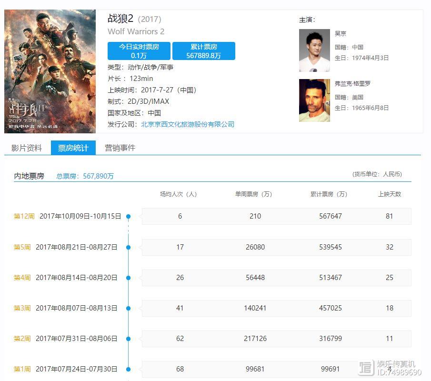Click cumulative box office value 99691
This screenshot has height=381, width=431.
coord(331,369)
